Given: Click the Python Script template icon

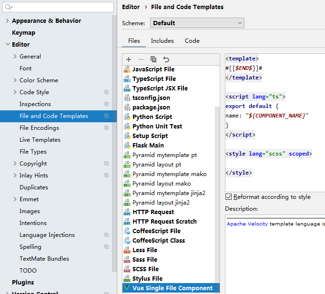Looking at the screenshot, I should [127, 117].
